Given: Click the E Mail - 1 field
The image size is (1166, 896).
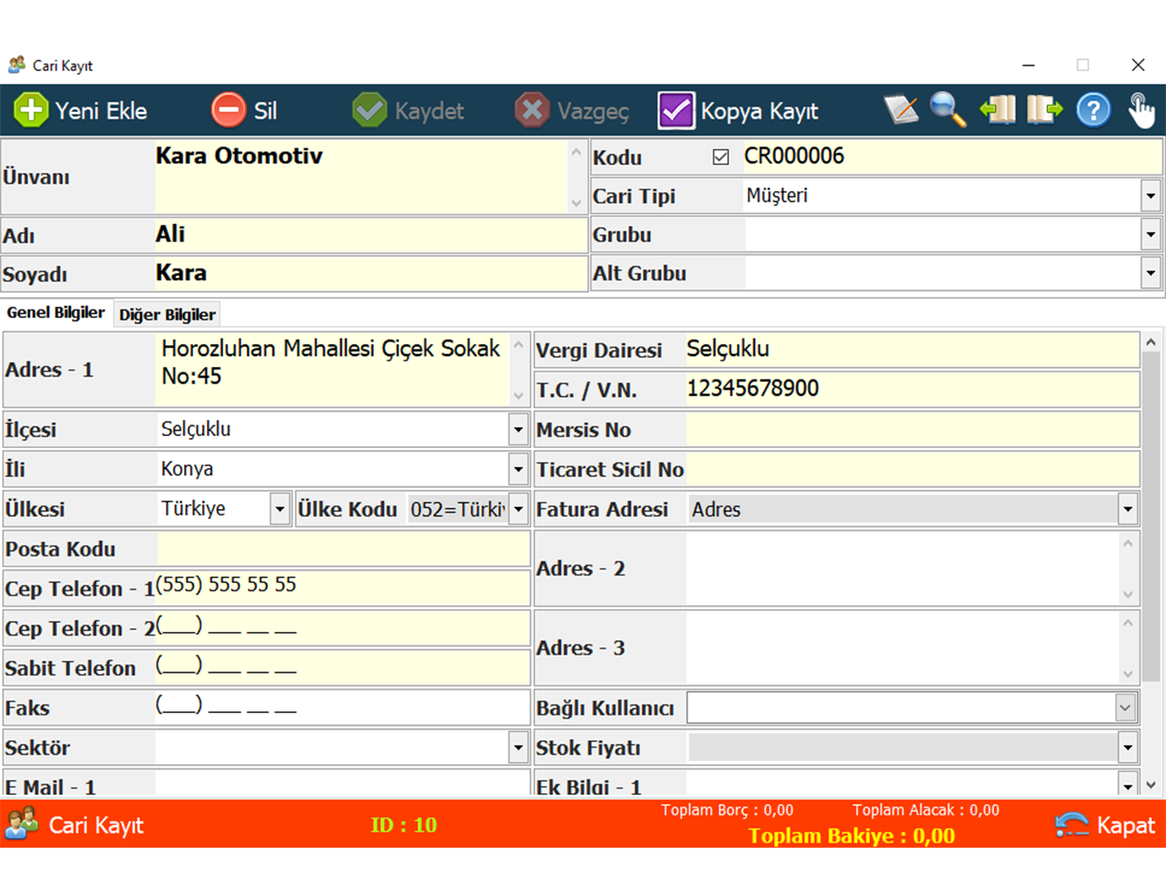Looking at the screenshot, I should pyautogui.click(x=343, y=784).
